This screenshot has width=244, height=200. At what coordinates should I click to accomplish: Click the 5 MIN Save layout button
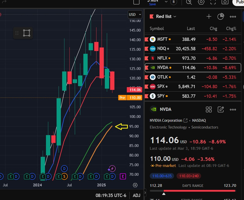point(152,3)
